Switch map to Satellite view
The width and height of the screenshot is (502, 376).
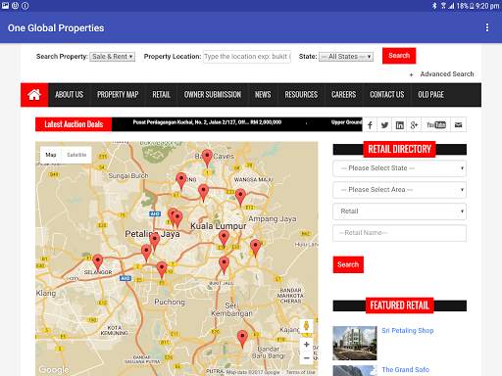76,155
